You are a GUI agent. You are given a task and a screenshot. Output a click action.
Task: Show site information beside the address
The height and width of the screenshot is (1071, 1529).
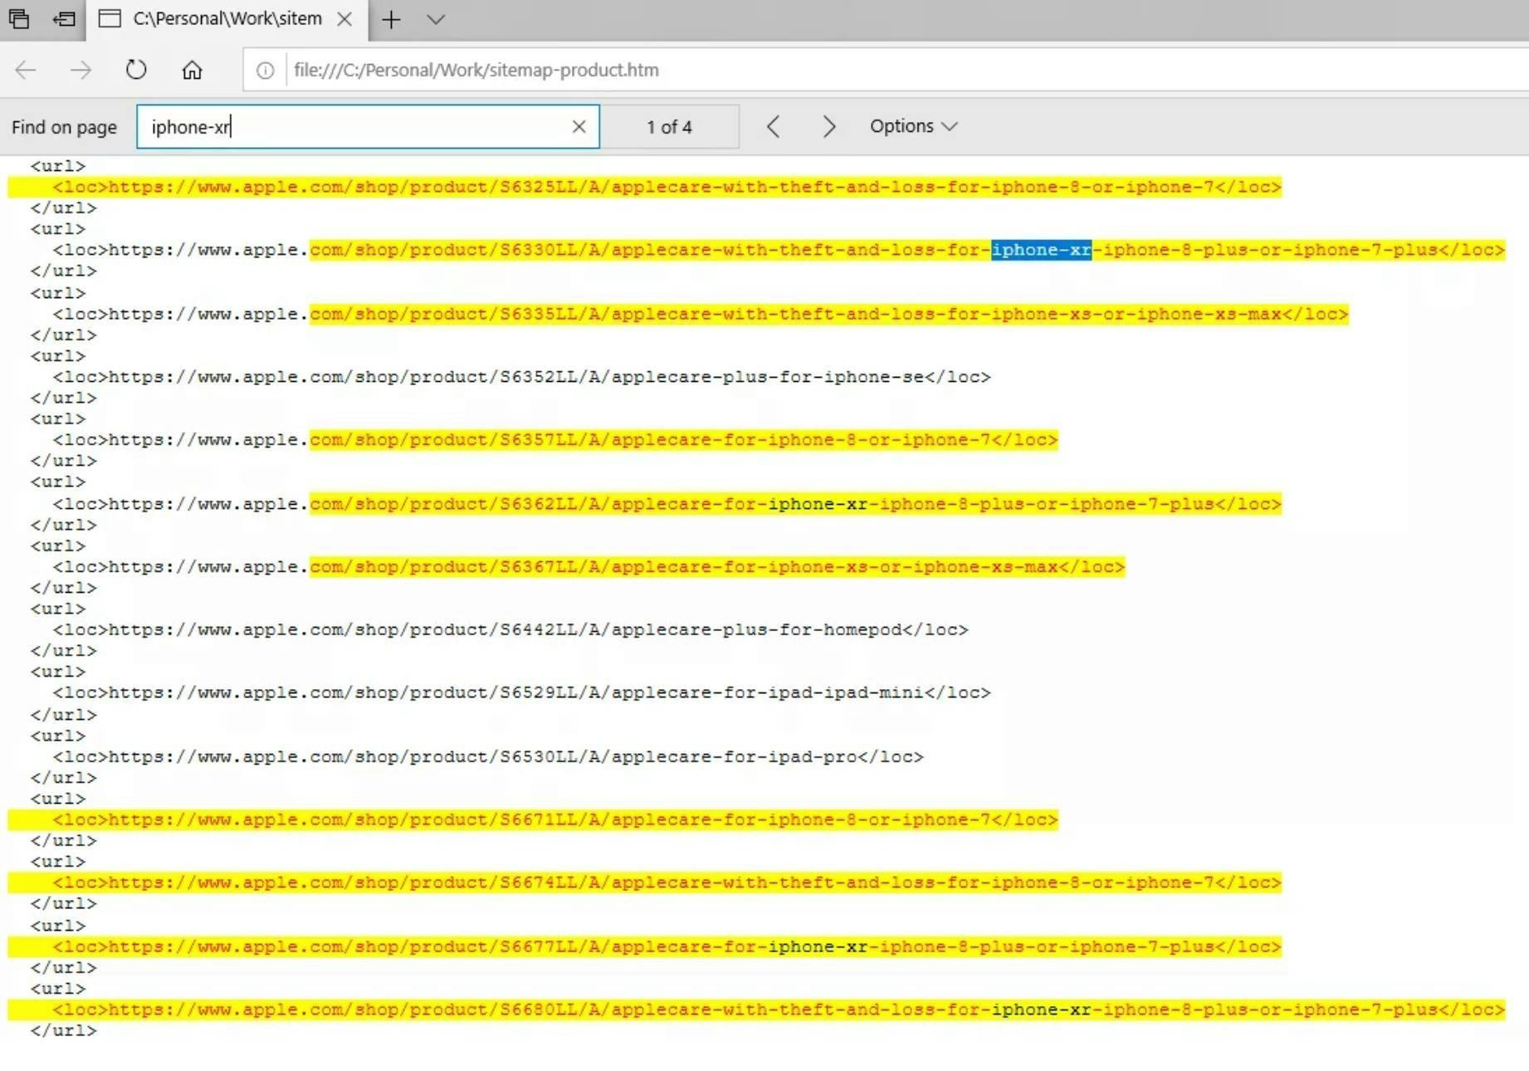coord(265,71)
